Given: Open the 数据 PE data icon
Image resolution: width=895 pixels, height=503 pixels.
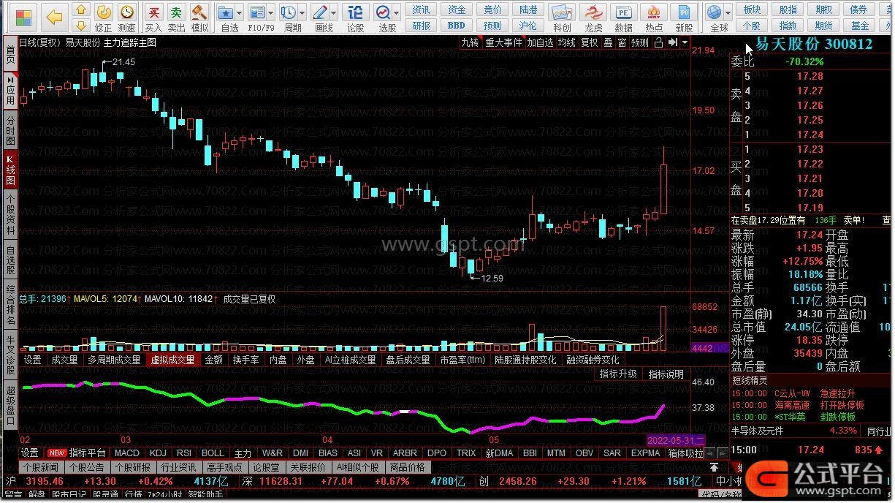Looking at the screenshot, I should pyautogui.click(x=623, y=12).
